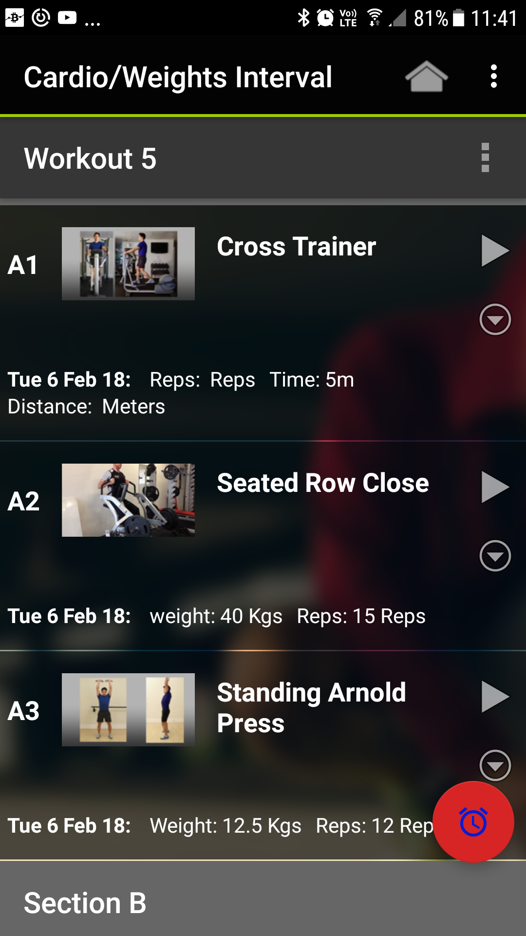Expand Seated Row Close details arrow
526x936 pixels.
coord(495,556)
